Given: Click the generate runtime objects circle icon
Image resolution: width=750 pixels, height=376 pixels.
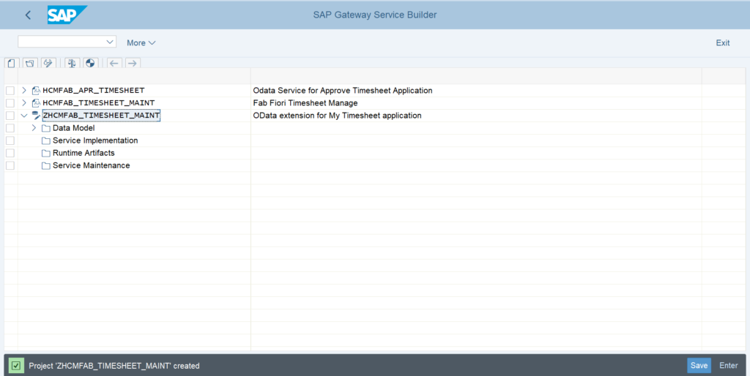Looking at the screenshot, I should tap(90, 63).
